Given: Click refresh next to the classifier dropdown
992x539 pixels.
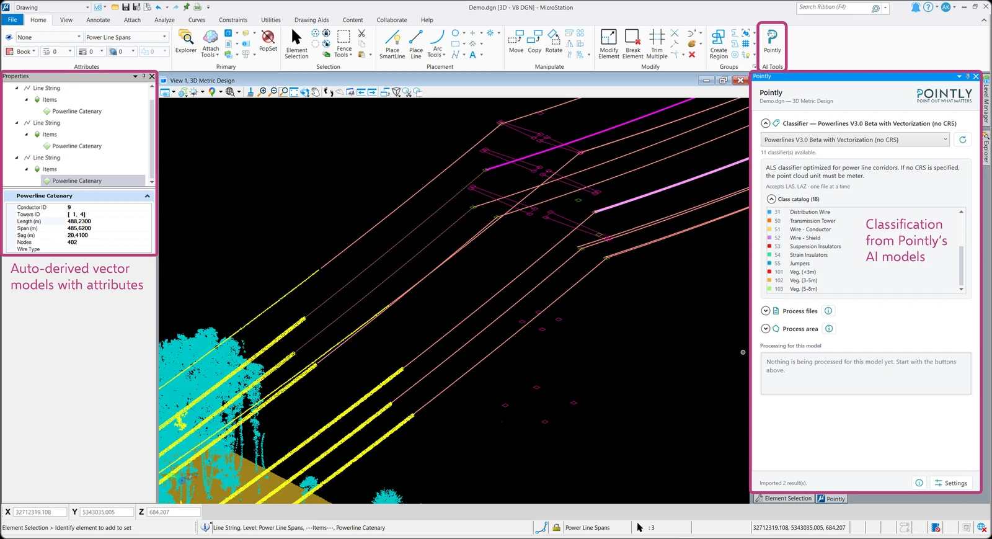Looking at the screenshot, I should click(x=962, y=140).
